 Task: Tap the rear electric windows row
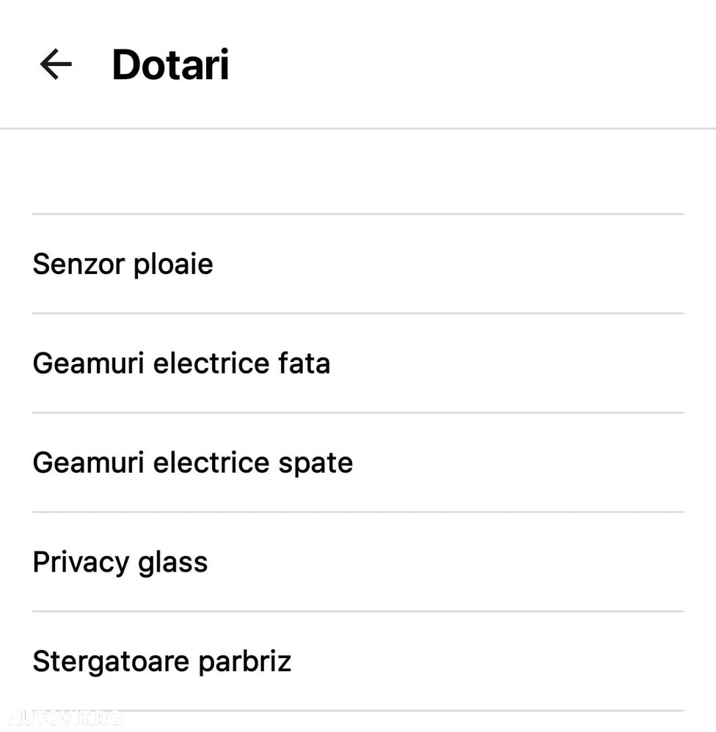[357, 463]
